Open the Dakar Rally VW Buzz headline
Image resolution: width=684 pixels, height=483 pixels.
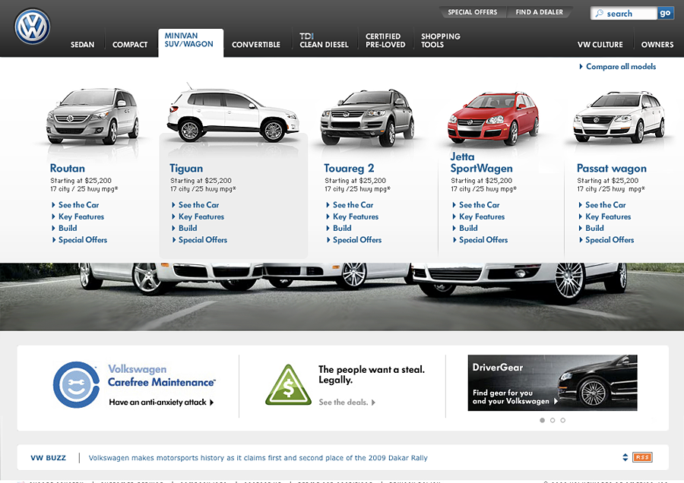click(x=258, y=458)
